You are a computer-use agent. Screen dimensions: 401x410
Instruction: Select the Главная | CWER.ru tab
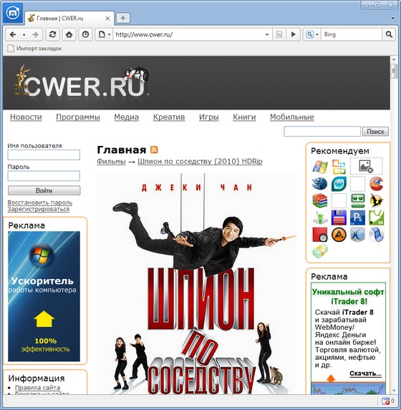pos(69,19)
